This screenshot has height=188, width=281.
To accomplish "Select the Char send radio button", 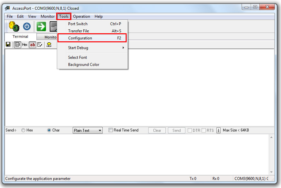I will (49, 130).
